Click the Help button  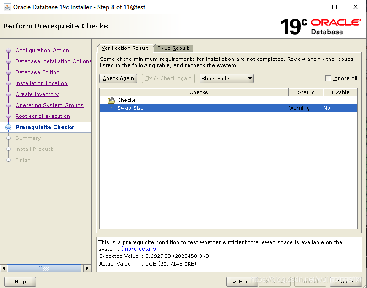(20, 282)
